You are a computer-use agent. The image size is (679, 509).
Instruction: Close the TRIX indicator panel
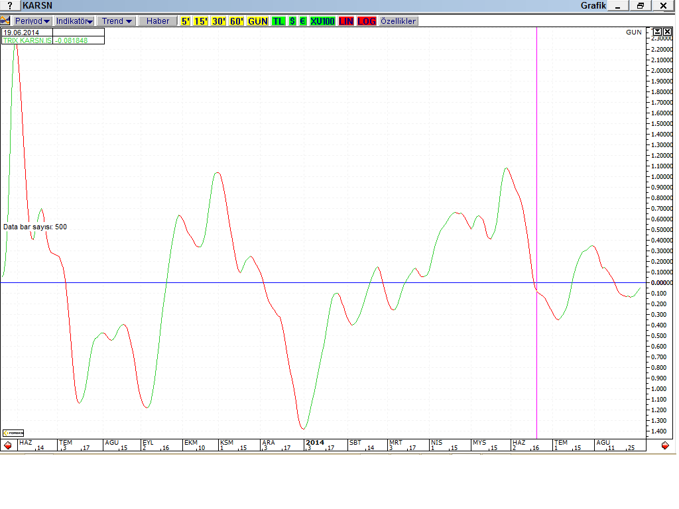pyautogui.click(x=666, y=31)
